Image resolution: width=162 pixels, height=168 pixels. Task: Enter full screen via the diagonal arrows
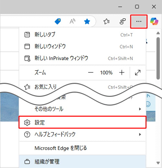coord(138,72)
